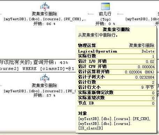
Task: Click the 9 字节 row size value
Action: (x=147, y=87)
